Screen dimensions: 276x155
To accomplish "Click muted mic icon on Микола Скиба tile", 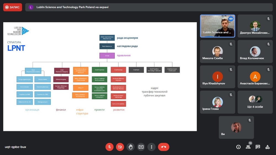I will tap(231, 44).
